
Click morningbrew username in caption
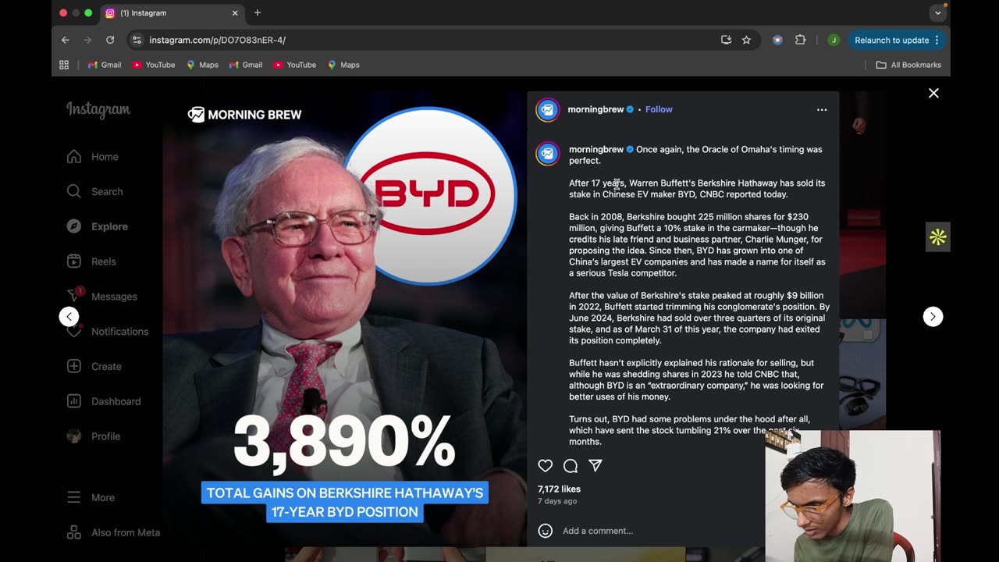(x=596, y=149)
